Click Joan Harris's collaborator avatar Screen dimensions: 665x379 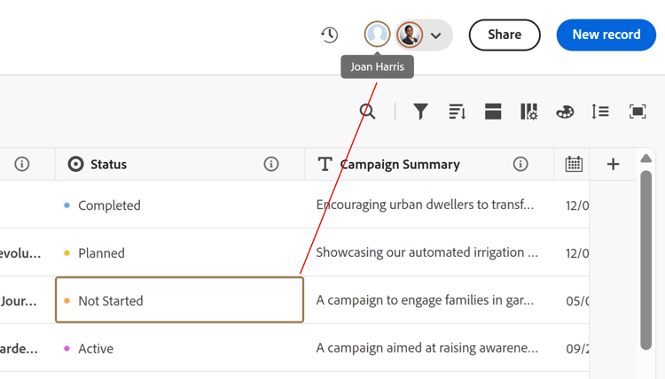[x=378, y=35]
